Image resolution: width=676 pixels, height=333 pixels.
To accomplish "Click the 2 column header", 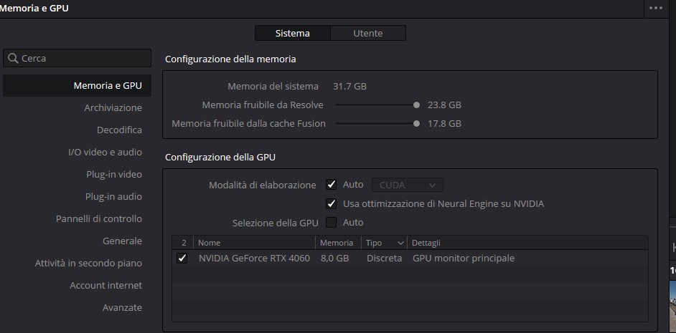I will (183, 243).
